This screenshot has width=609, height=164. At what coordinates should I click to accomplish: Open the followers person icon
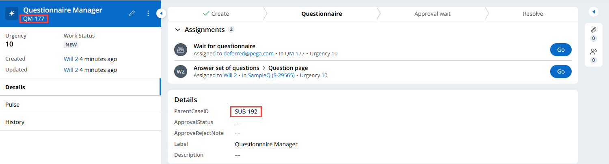tap(593, 51)
